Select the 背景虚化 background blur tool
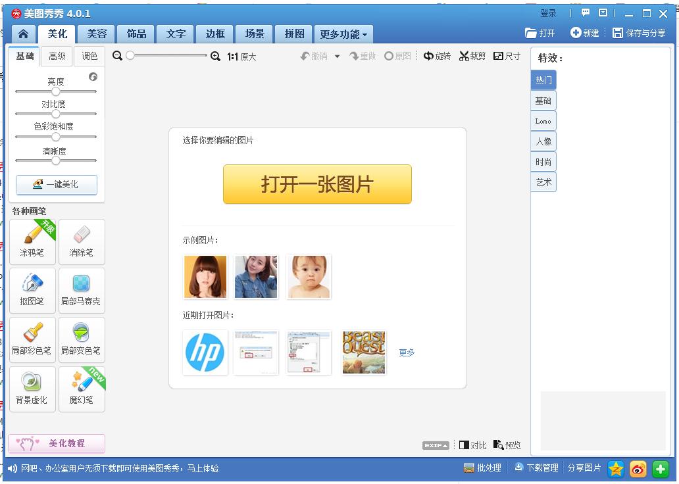The height and width of the screenshot is (484, 679). 32,389
